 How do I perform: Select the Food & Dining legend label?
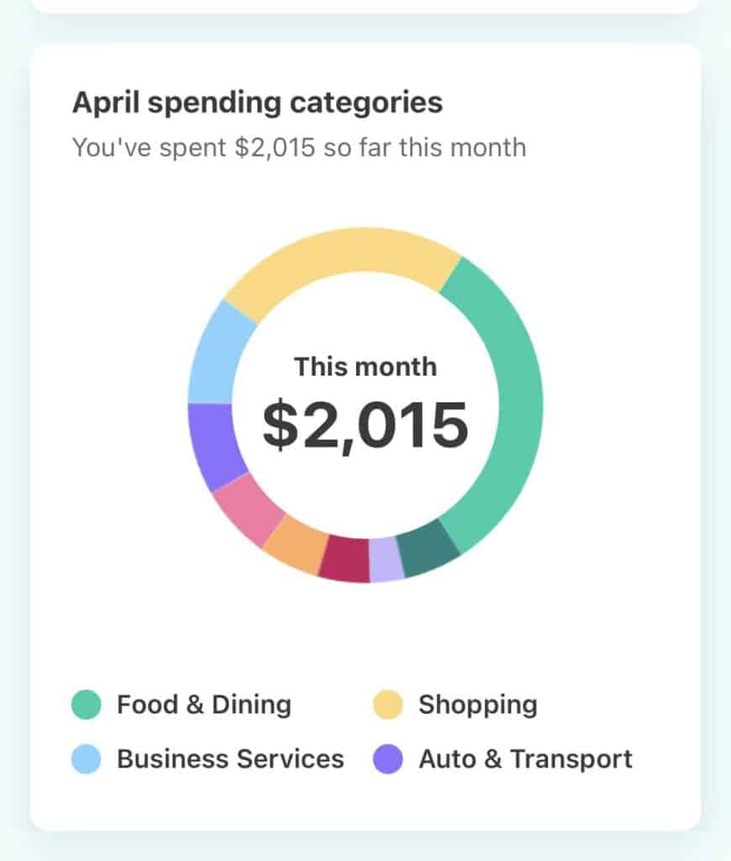point(204,705)
